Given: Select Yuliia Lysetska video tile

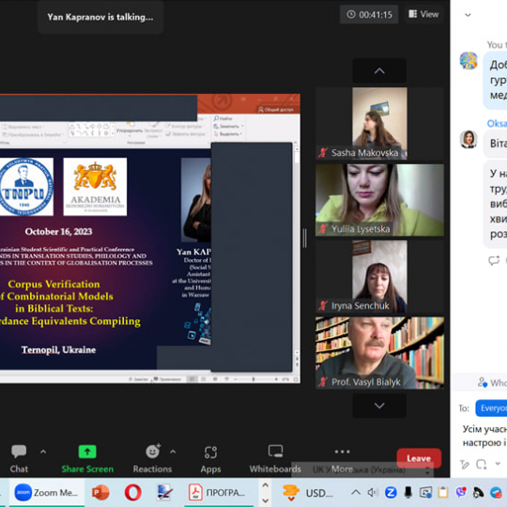Looking at the screenshot, I should [x=379, y=200].
